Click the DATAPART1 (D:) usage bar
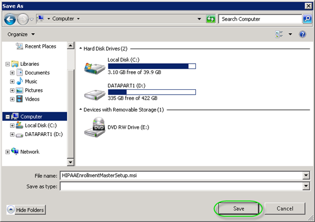Screen dimensions: 315x222 point(152,92)
